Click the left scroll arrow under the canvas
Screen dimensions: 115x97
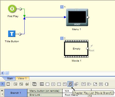pos(3,73)
